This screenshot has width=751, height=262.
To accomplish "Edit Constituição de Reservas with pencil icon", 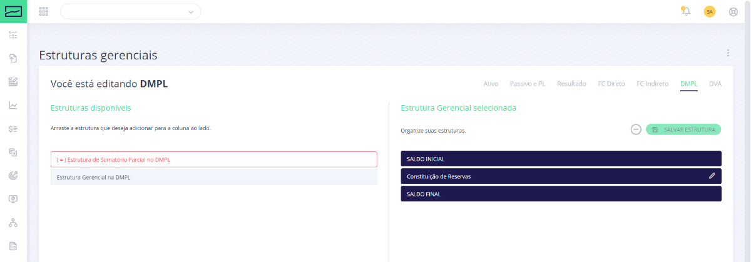I will 712,176.
